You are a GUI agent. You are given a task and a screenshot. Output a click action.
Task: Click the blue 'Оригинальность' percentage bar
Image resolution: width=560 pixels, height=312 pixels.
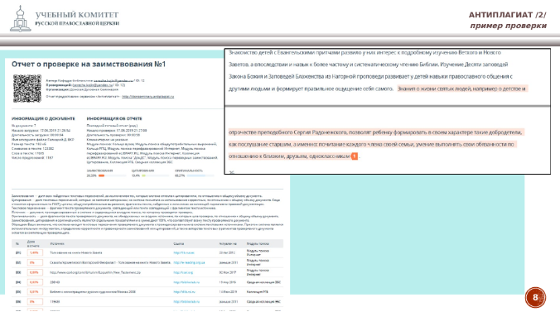point(196,175)
